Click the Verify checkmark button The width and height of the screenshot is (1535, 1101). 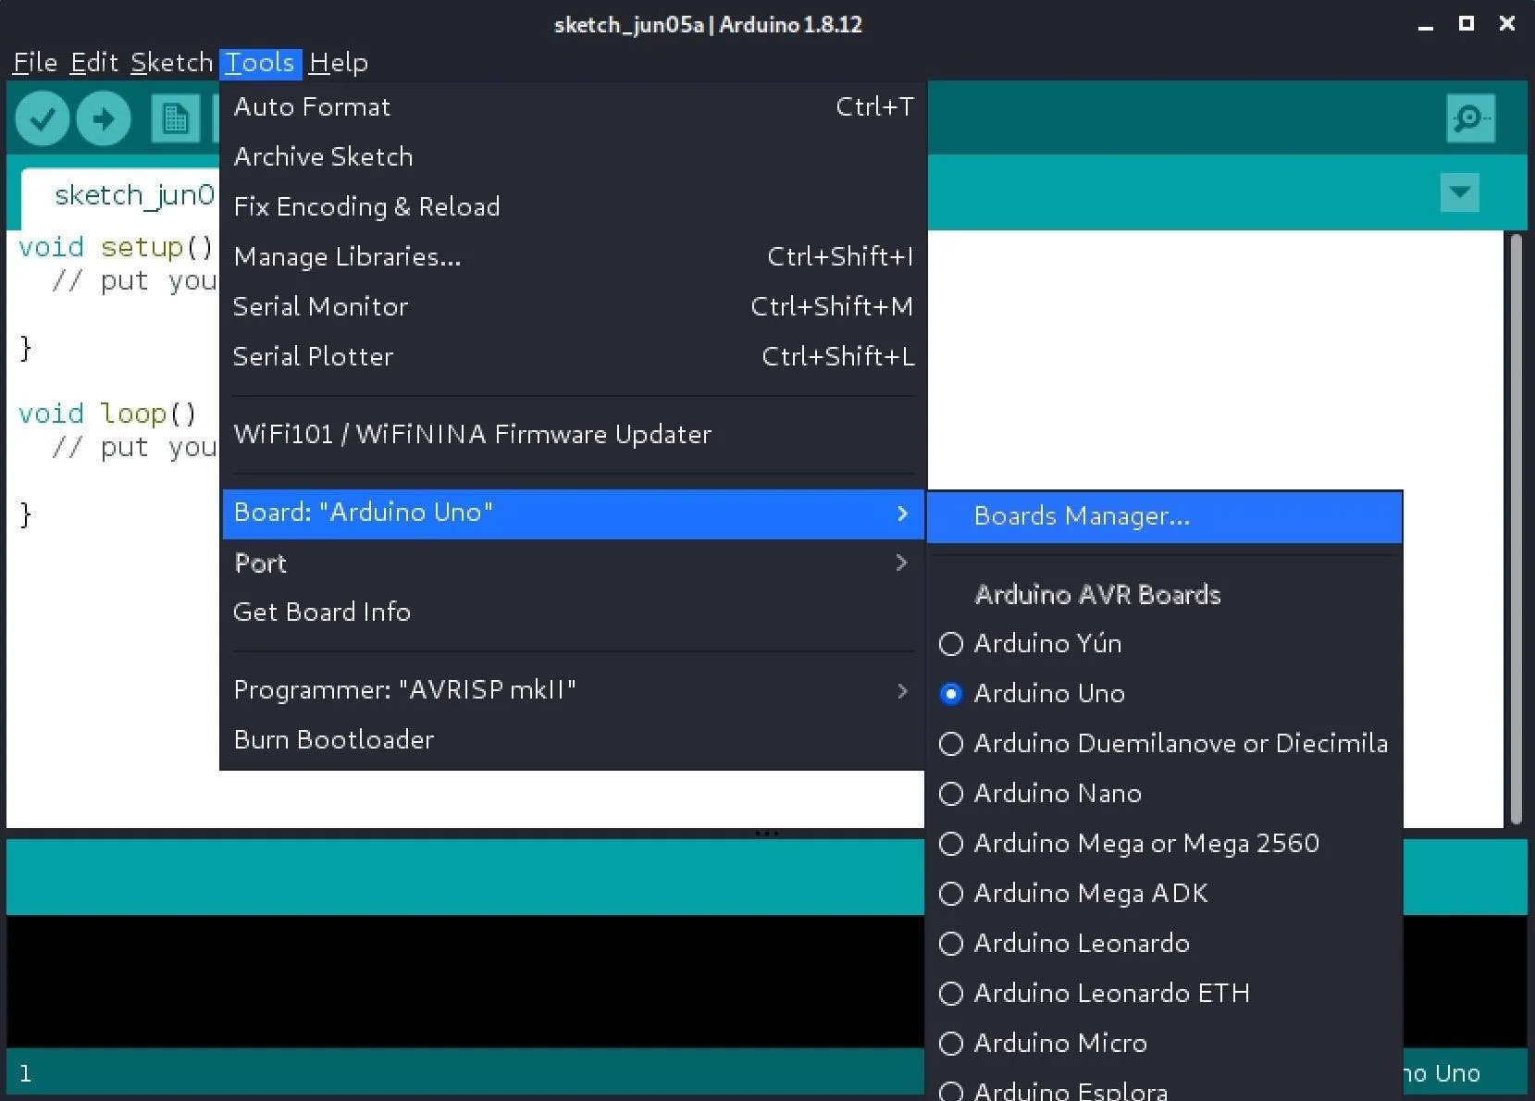(x=43, y=119)
